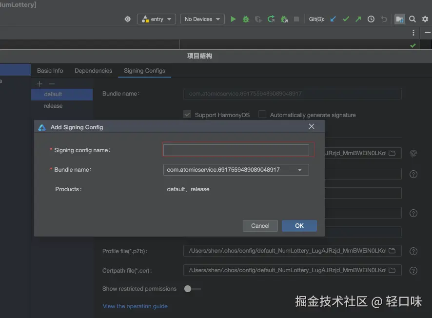Add a signing config with plus icon
This screenshot has width=432, height=318.
(x=39, y=83)
